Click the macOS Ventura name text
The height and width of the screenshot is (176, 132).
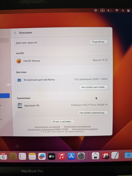(x=31, y=61)
